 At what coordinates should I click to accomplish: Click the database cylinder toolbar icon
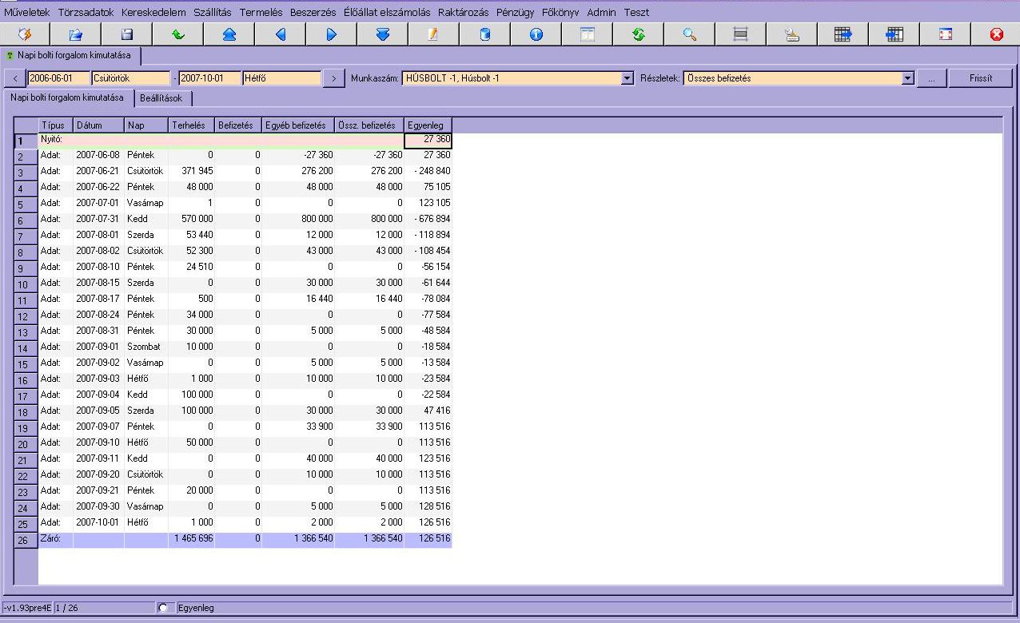pyautogui.click(x=484, y=34)
